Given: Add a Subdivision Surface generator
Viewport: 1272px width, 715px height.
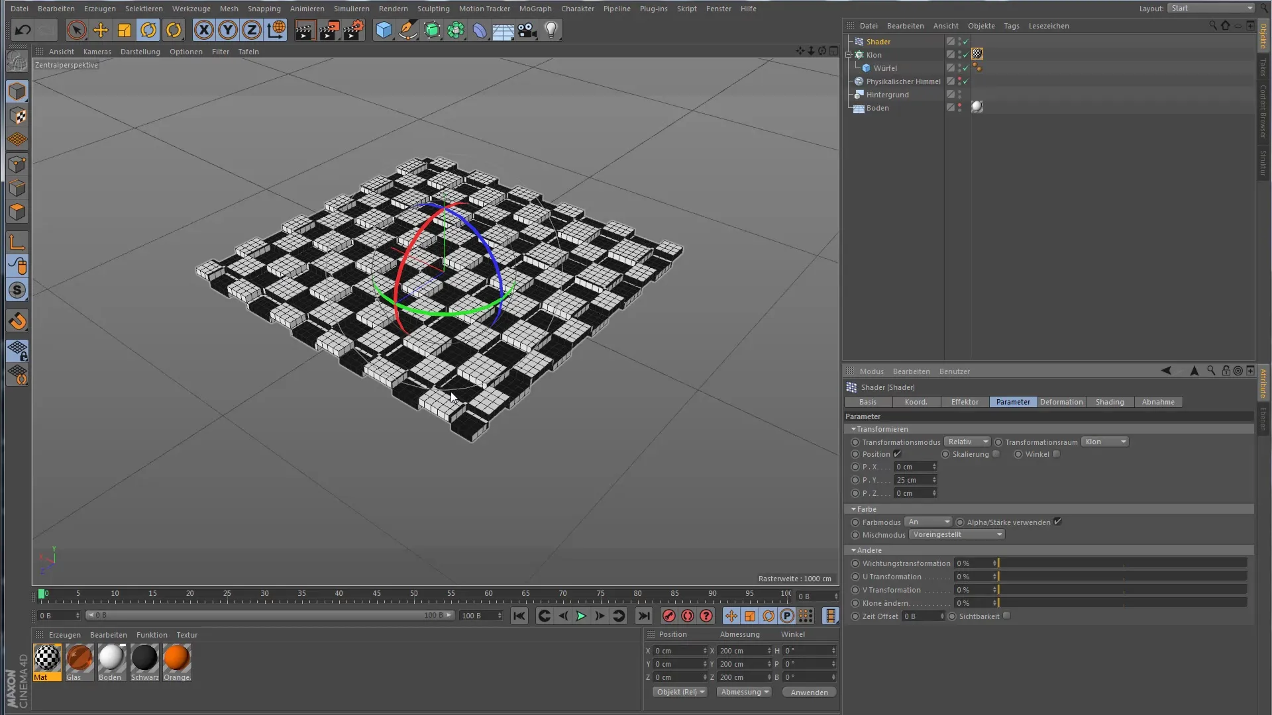Looking at the screenshot, I should click(x=432, y=30).
